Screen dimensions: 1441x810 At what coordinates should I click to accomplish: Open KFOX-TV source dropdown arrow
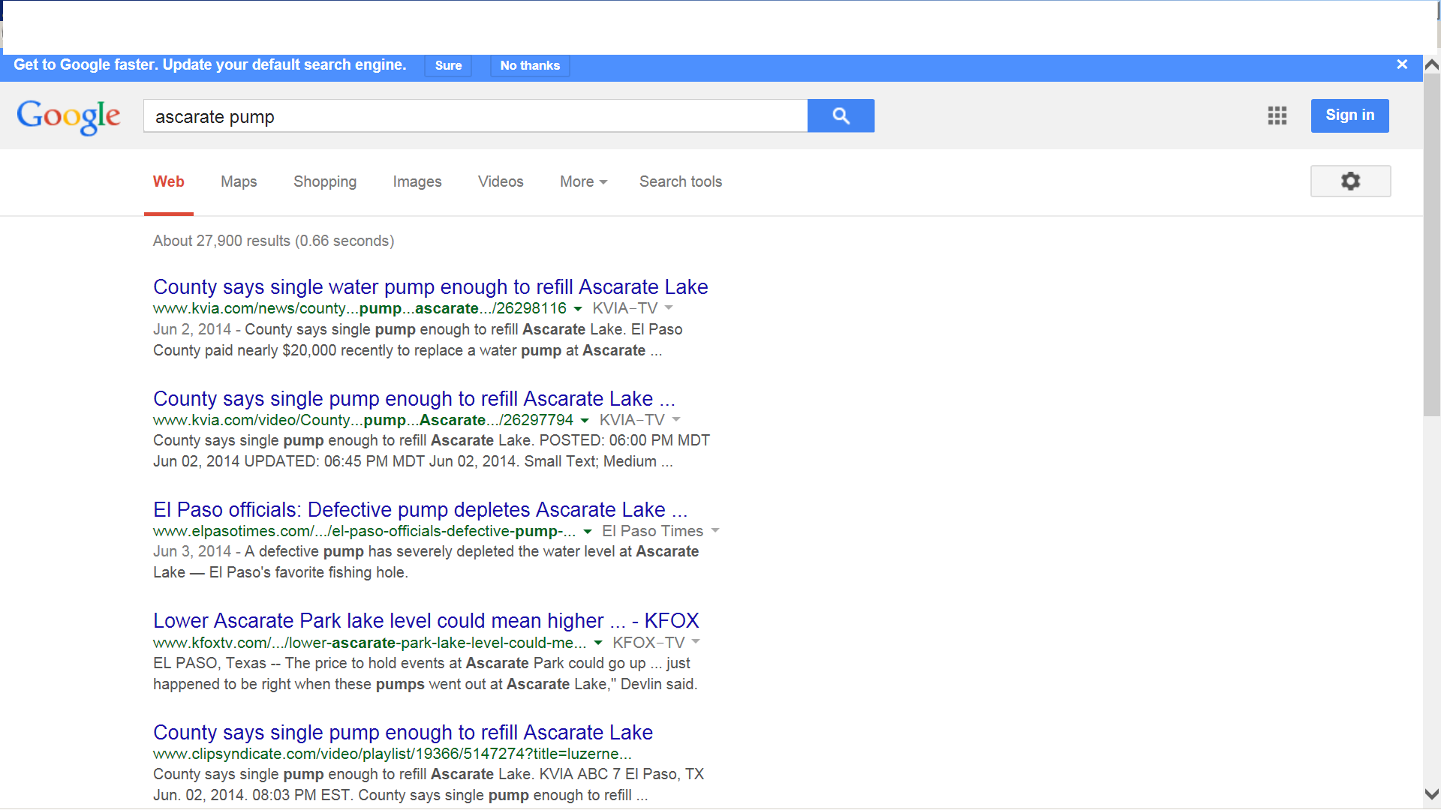tap(696, 641)
